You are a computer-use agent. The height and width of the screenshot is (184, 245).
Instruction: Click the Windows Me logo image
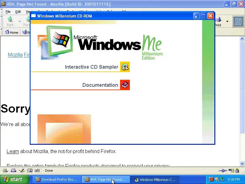[100, 43]
